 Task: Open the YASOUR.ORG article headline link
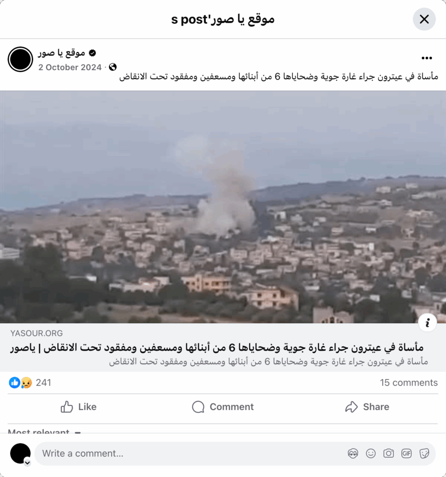tap(217, 348)
